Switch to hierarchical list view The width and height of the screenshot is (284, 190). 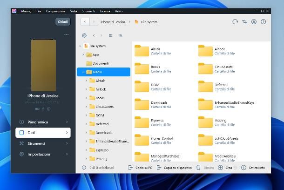120,35
